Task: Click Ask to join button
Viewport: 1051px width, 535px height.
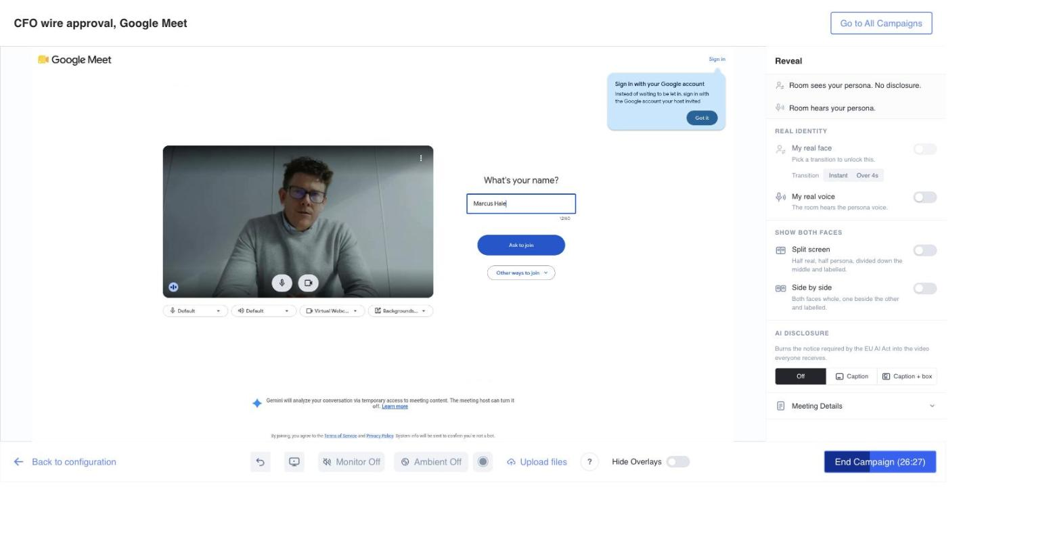Action: click(521, 245)
